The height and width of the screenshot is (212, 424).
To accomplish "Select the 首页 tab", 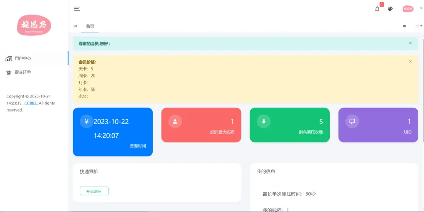I will [x=90, y=26].
